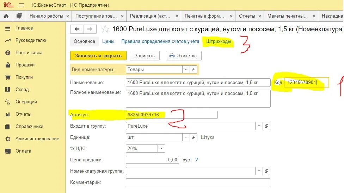
Task: Open Справочники section in sidebar
Action: click(x=29, y=126)
